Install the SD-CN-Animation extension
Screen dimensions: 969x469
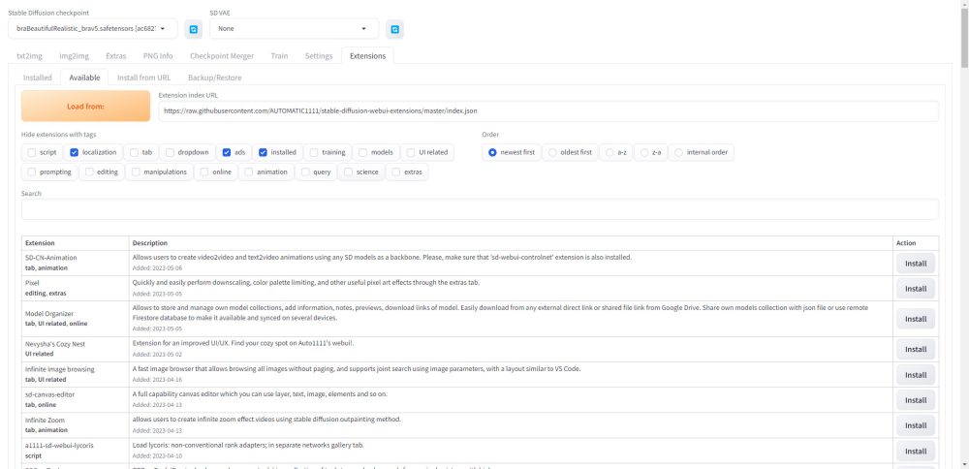tap(915, 263)
